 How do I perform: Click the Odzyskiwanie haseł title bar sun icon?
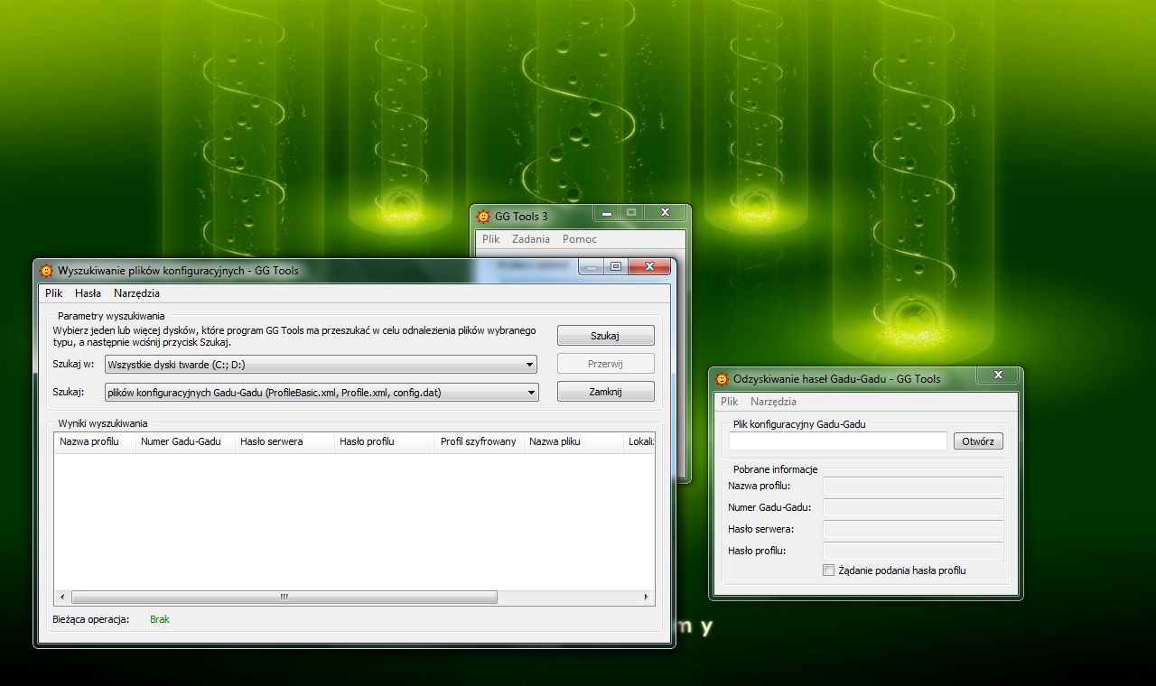[722, 378]
